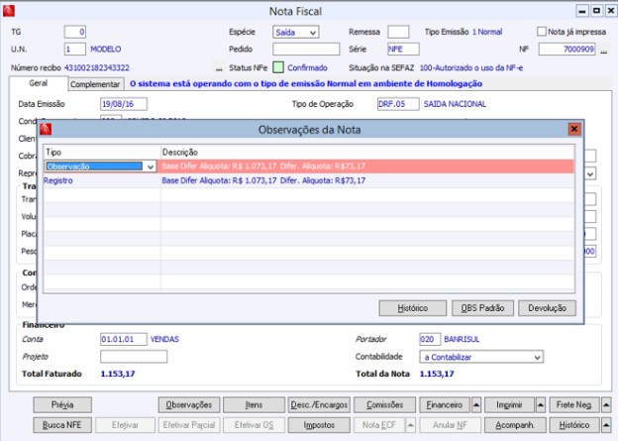The image size is (618, 441).
Task: Click the NF number field 7000909
Action: pyautogui.click(x=567, y=49)
